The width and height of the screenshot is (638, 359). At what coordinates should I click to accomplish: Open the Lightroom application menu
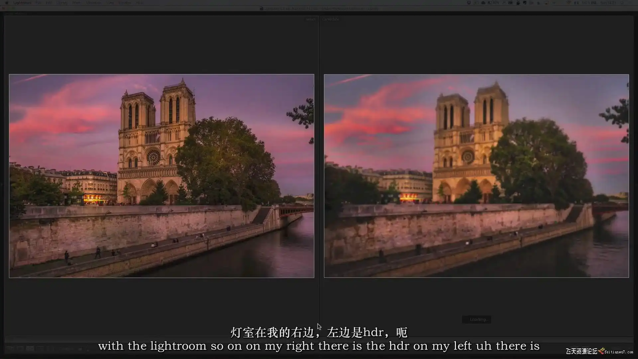pos(22,3)
